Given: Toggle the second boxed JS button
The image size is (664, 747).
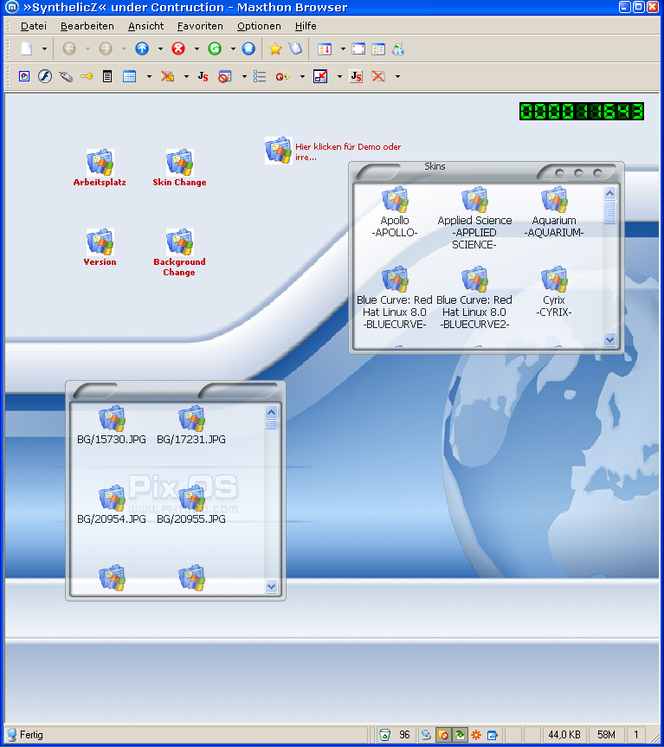Looking at the screenshot, I should click(357, 76).
